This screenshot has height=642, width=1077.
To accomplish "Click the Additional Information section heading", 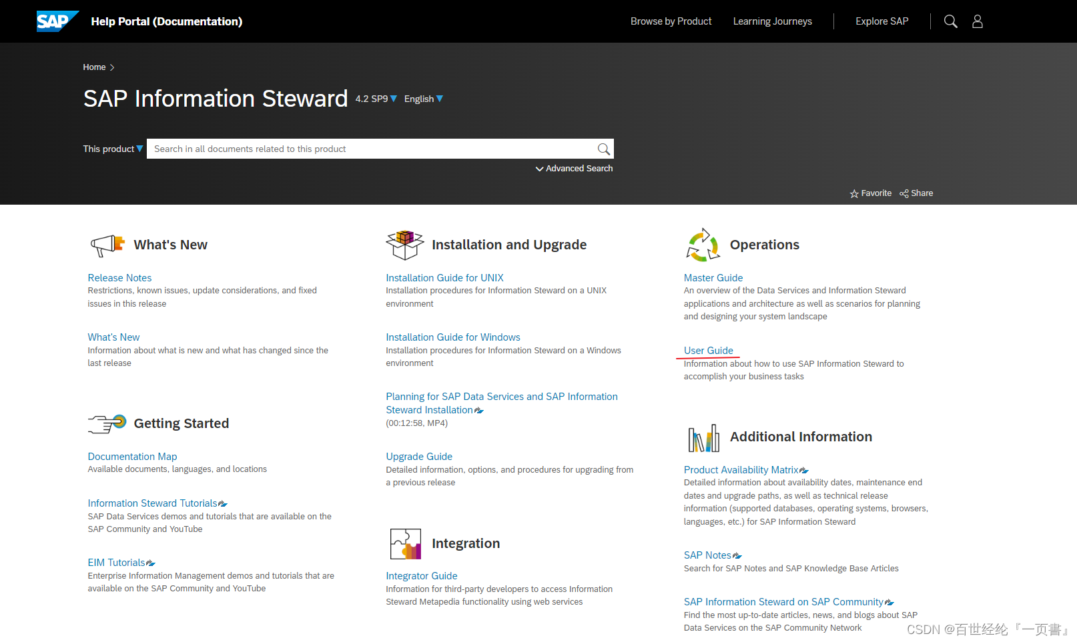I will point(801,437).
